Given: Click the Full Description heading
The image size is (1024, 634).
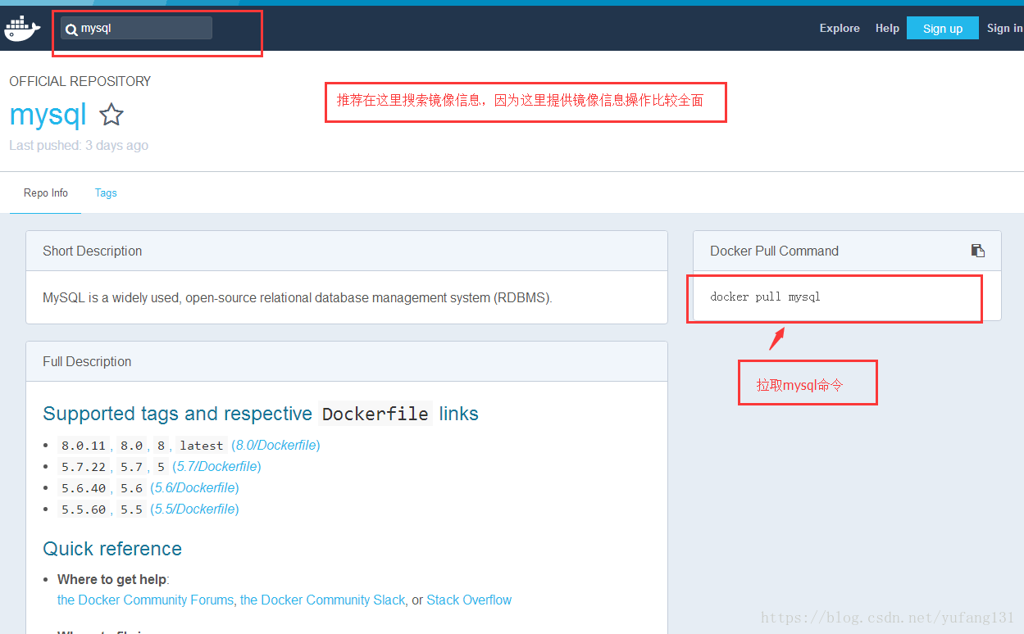Looking at the screenshot, I should coord(87,362).
